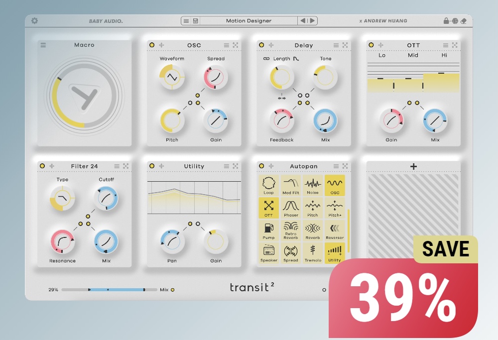Open the settings gear in the top bar

(34, 20)
